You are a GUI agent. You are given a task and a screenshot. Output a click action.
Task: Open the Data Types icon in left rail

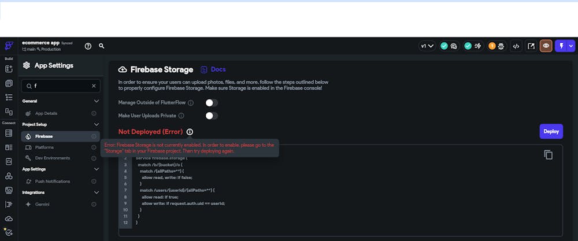coord(9,147)
